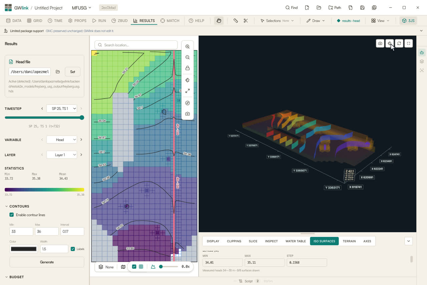Toggle the contour Labels checkbox
The image size is (427, 285).
(x=73, y=249)
